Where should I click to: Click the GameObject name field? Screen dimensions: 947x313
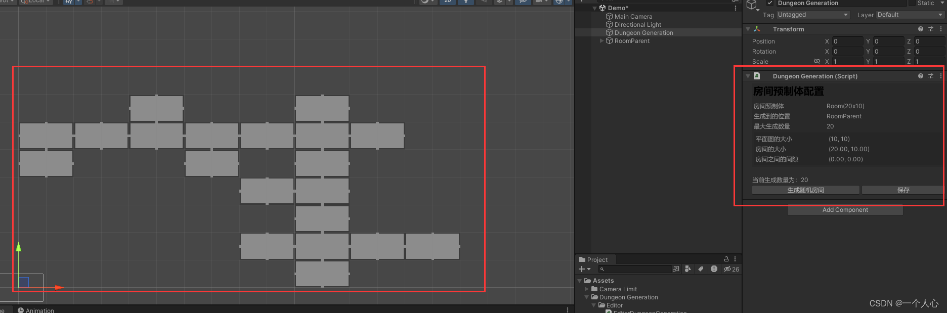[841, 3]
